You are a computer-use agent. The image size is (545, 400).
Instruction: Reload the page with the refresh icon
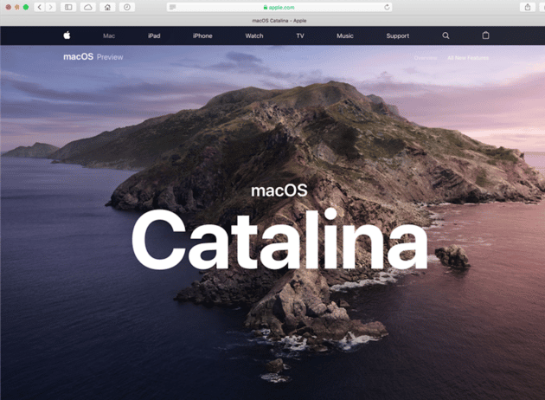pos(387,7)
